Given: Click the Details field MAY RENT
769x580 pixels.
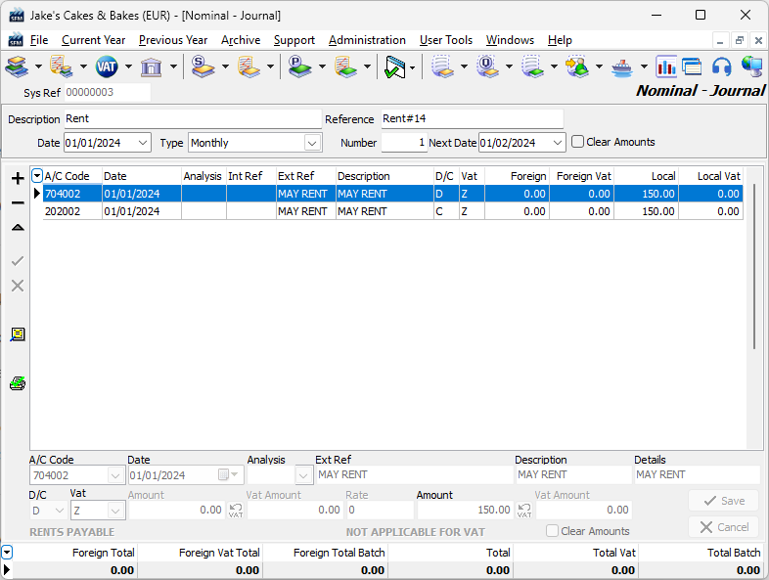Looking at the screenshot, I should 697,474.
